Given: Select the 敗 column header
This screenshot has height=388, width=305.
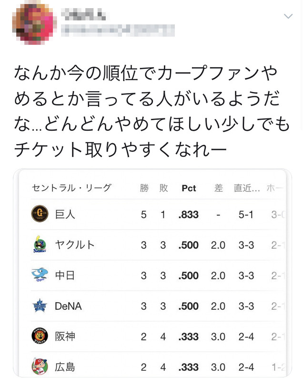Looking at the screenshot, I should click(x=163, y=188).
